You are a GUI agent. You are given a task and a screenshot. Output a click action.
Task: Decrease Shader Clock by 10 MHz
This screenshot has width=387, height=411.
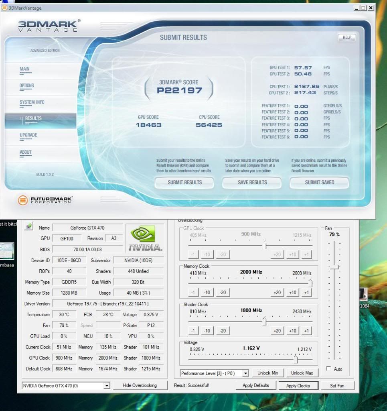[x=207, y=331]
